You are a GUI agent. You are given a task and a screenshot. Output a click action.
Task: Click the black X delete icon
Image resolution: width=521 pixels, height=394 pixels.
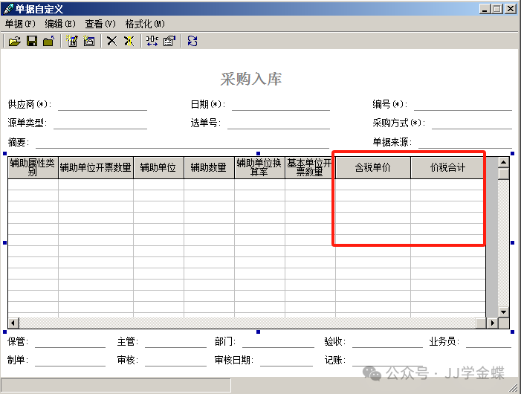[x=111, y=42]
